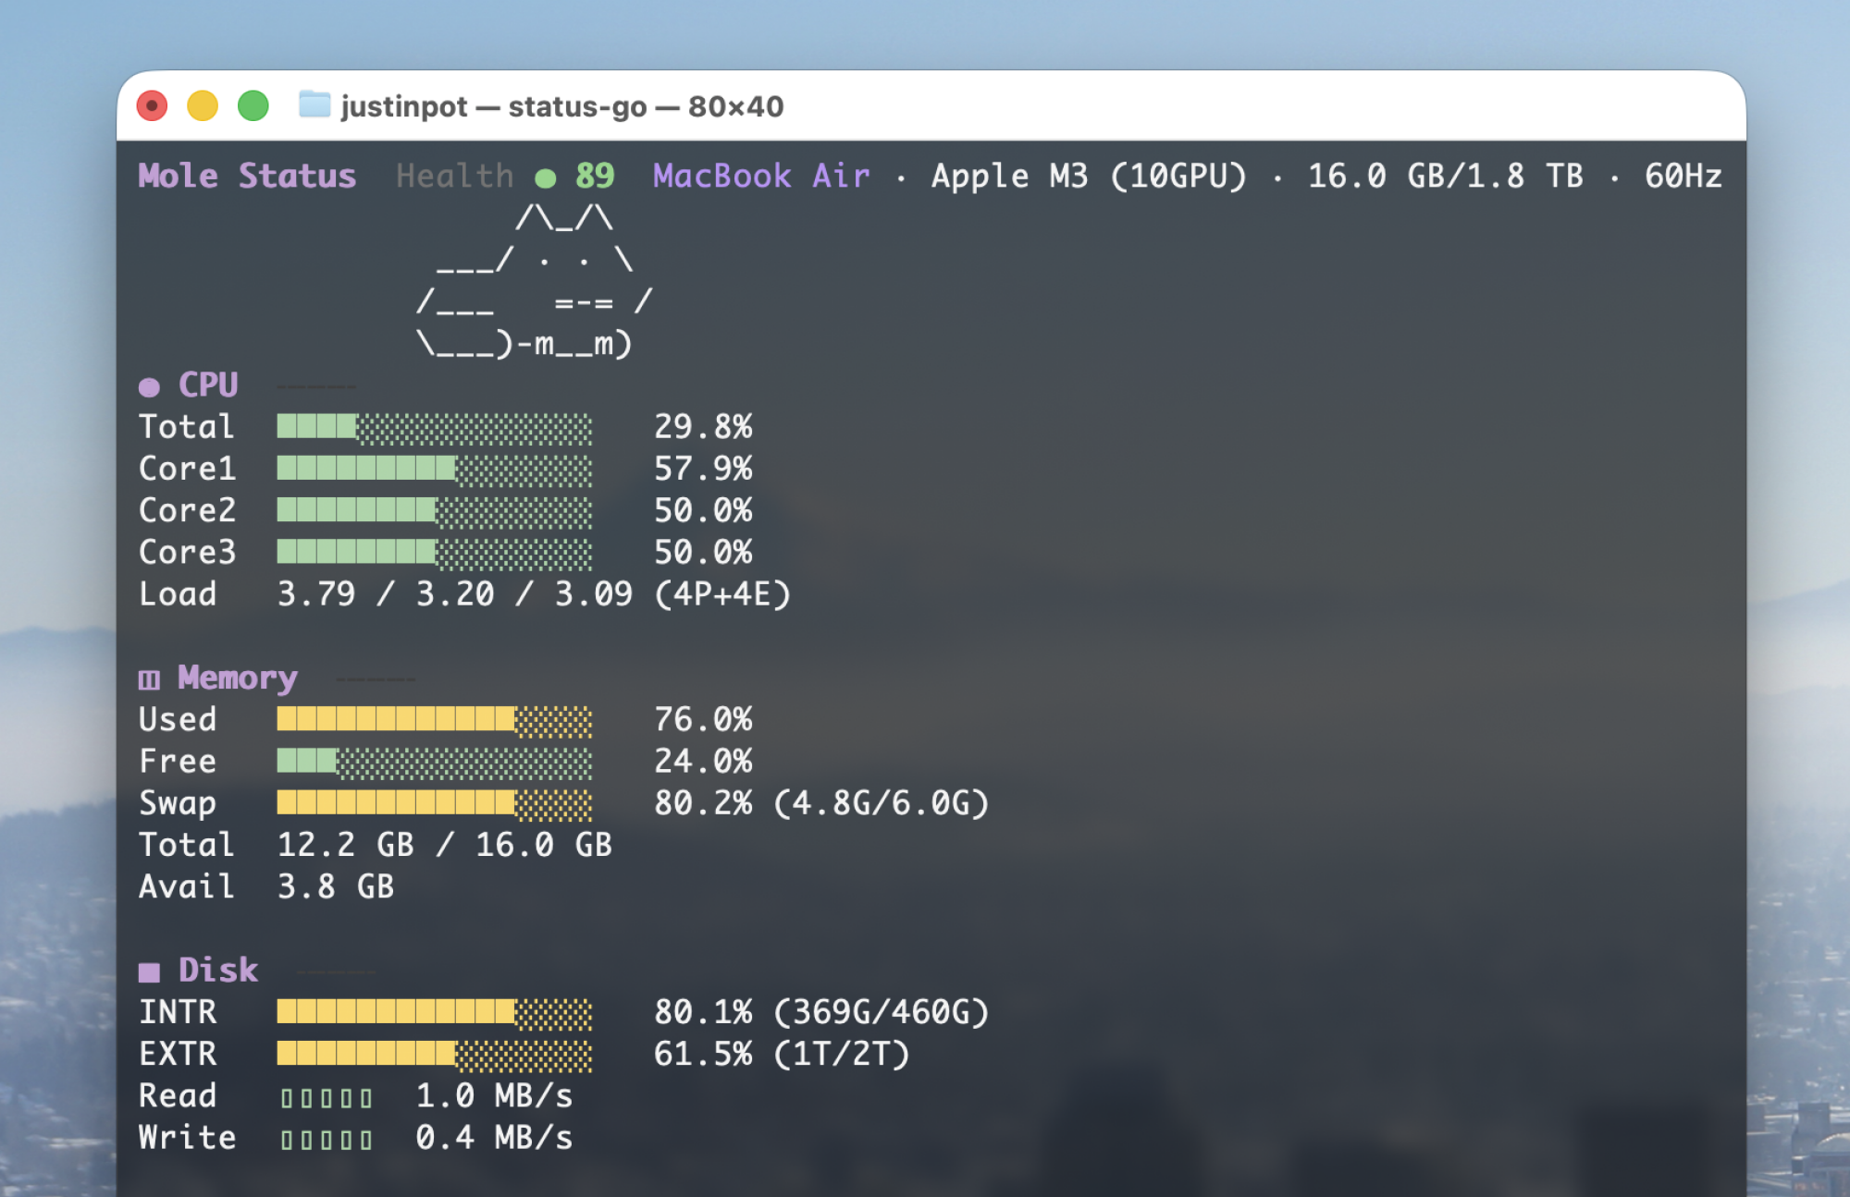The height and width of the screenshot is (1197, 1850).
Task: Click the green Health status dot
Action: (546, 177)
